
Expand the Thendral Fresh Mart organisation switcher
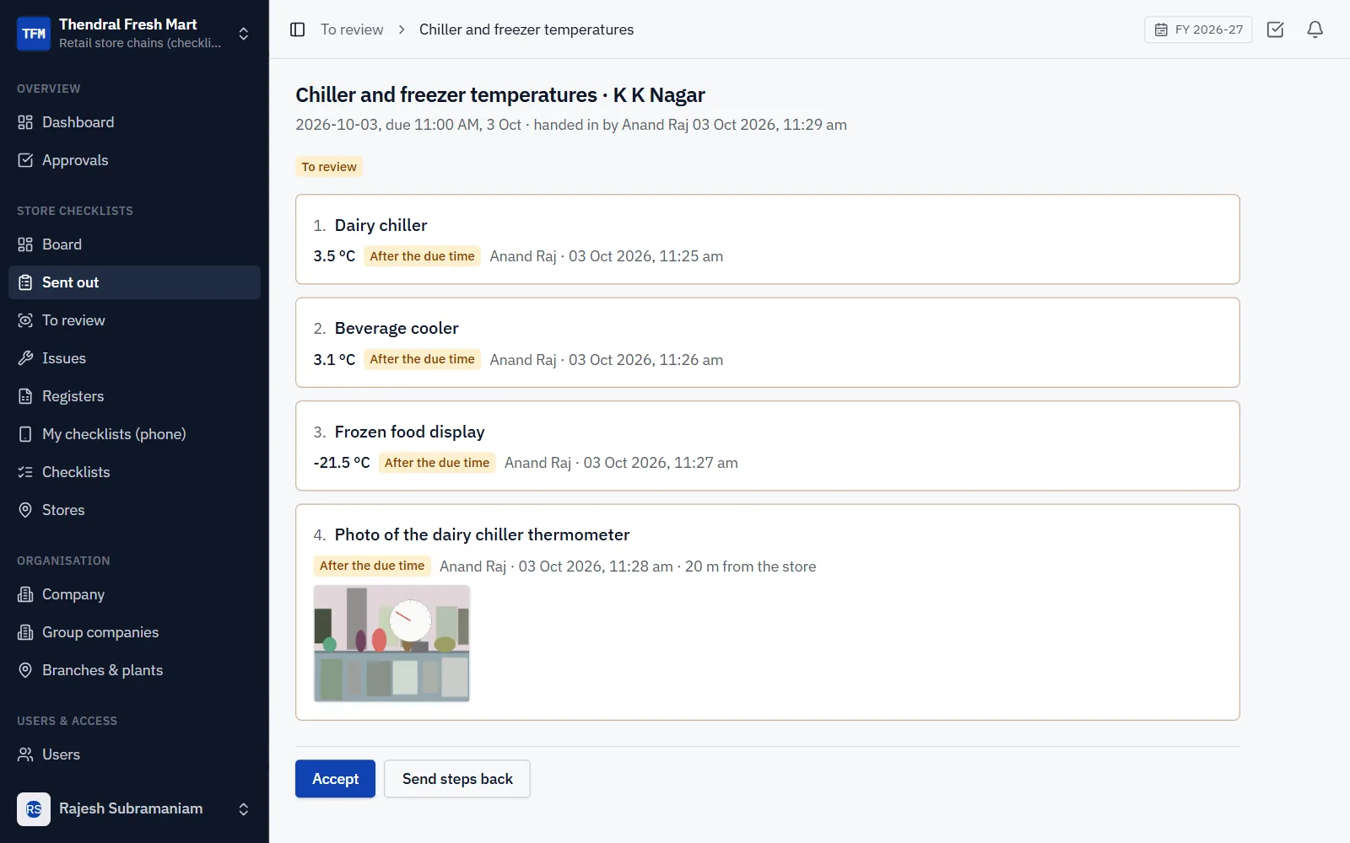(x=243, y=34)
